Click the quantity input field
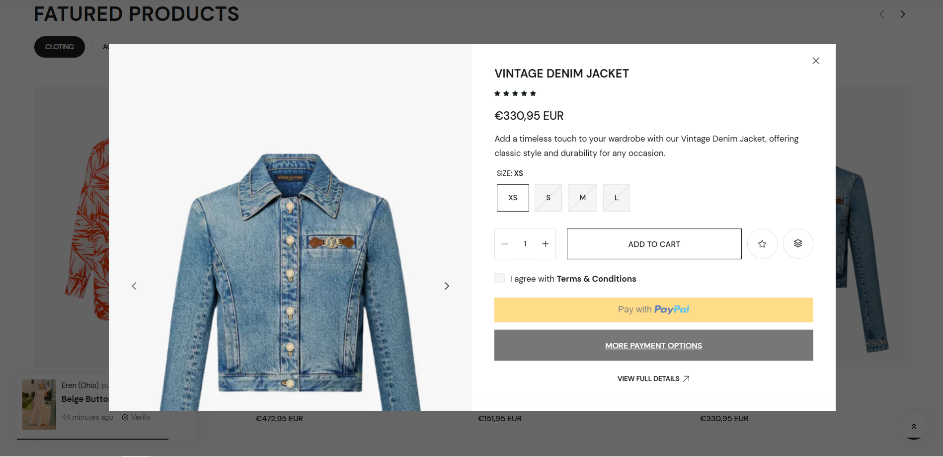The image size is (943, 457). [x=525, y=244]
